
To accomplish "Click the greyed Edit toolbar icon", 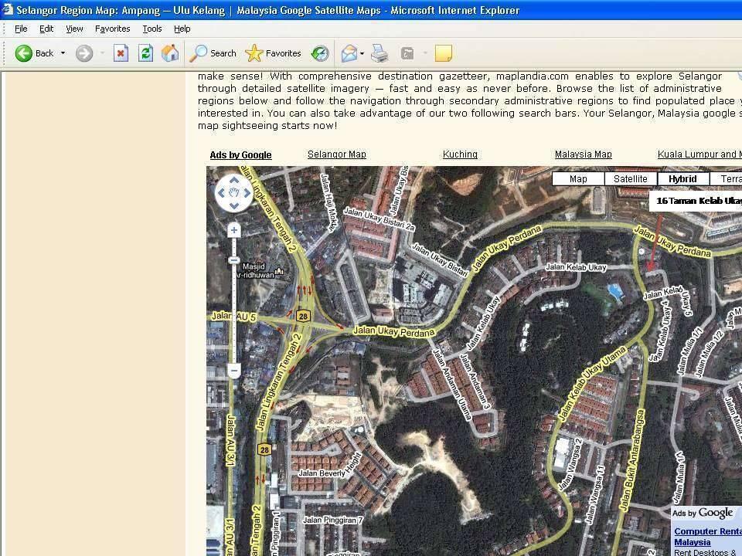I will (407, 53).
